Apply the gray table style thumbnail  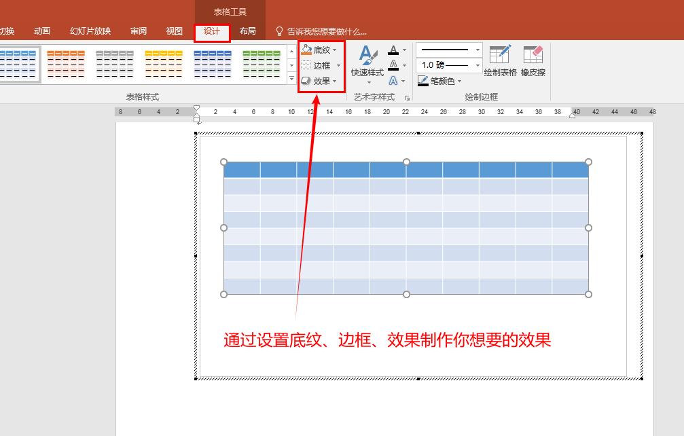(x=115, y=64)
